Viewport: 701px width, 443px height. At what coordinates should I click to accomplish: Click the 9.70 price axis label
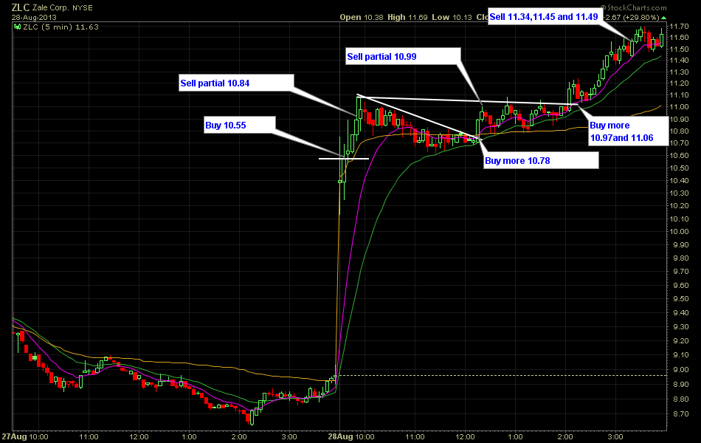click(681, 272)
